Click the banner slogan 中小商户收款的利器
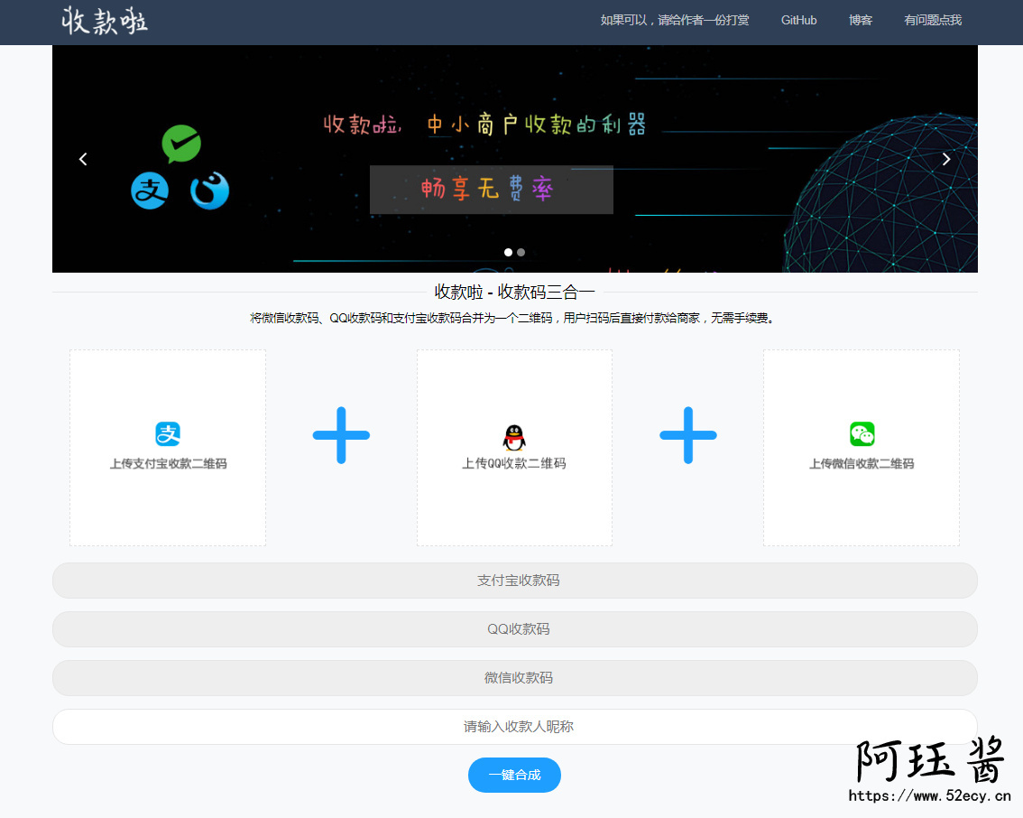This screenshot has width=1023, height=818. click(536, 124)
